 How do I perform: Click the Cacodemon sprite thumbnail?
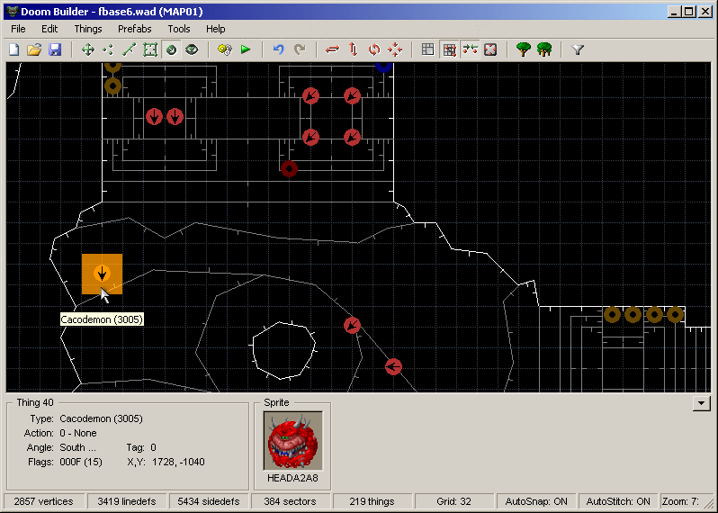tap(293, 441)
